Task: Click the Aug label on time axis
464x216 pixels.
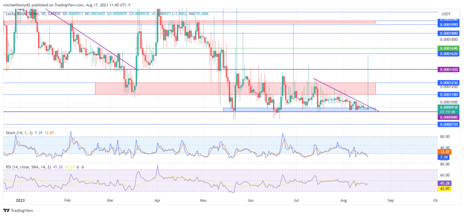Action: click(x=343, y=200)
